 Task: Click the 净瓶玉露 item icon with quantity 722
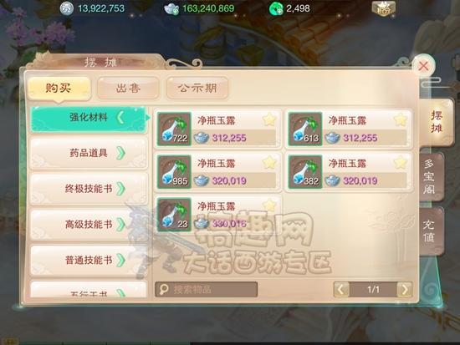pyautogui.click(x=174, y=129)
